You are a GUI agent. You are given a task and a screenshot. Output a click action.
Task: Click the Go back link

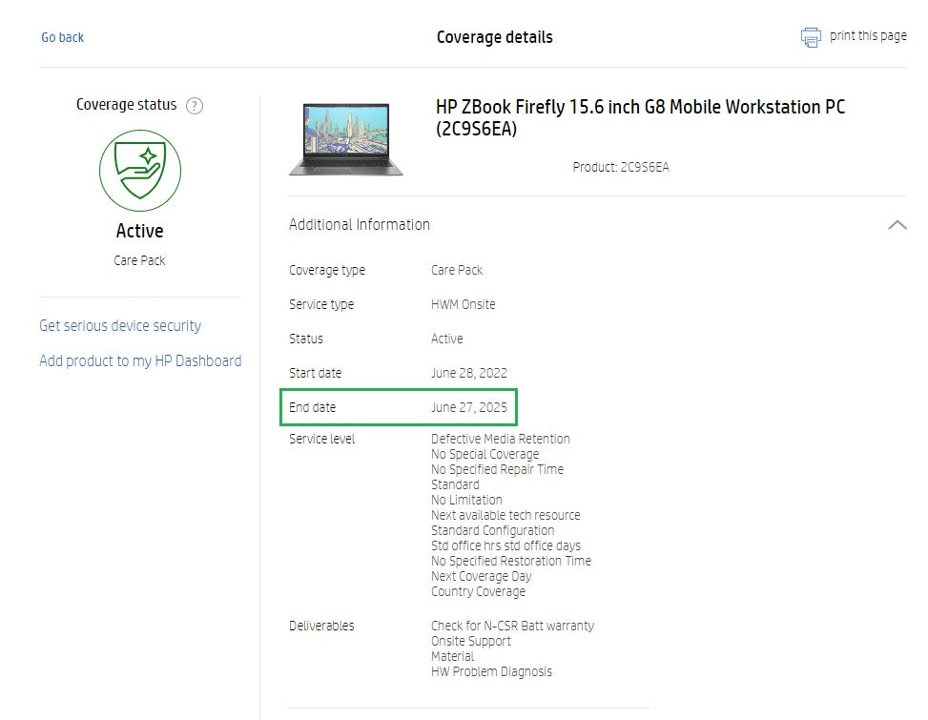[x=61, y=37]
